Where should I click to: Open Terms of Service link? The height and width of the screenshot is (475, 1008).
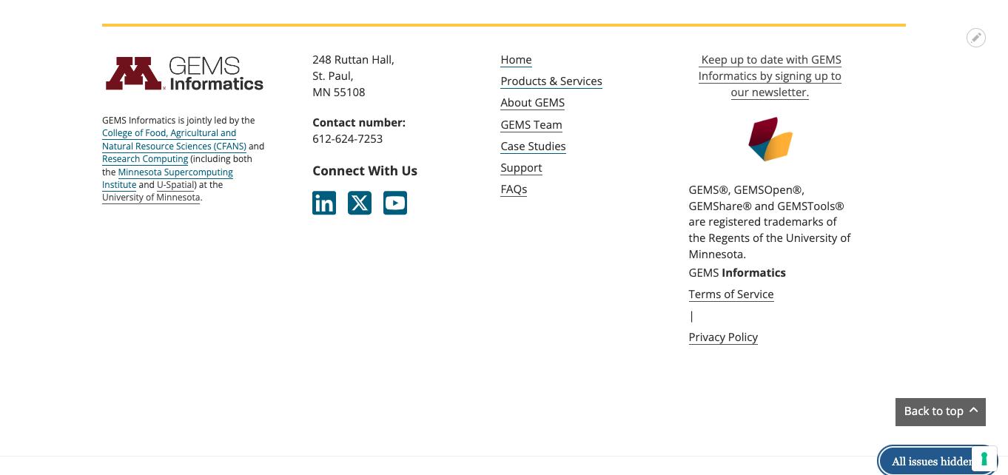(x=730, y=294)
